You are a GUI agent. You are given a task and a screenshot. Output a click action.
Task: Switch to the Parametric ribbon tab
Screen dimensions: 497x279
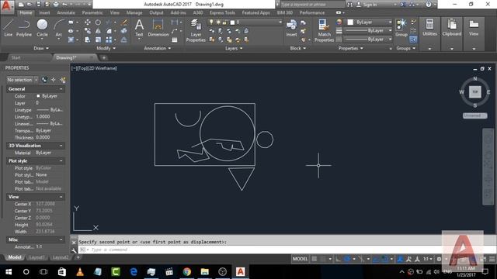[92, 12]
